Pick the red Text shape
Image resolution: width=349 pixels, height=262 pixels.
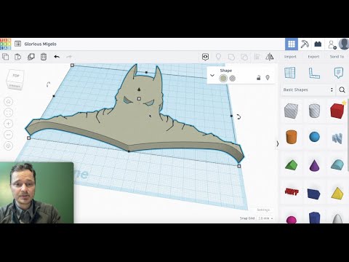292,192
